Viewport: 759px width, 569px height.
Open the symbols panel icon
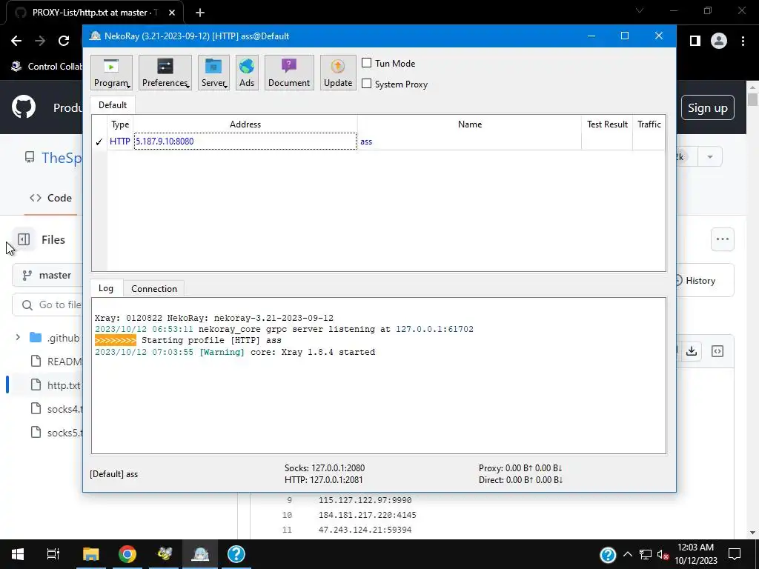(717, 351)
